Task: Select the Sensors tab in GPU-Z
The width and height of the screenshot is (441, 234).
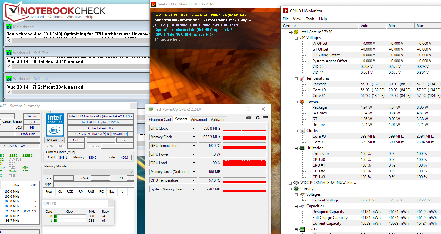Action: (x=181, y=119)
